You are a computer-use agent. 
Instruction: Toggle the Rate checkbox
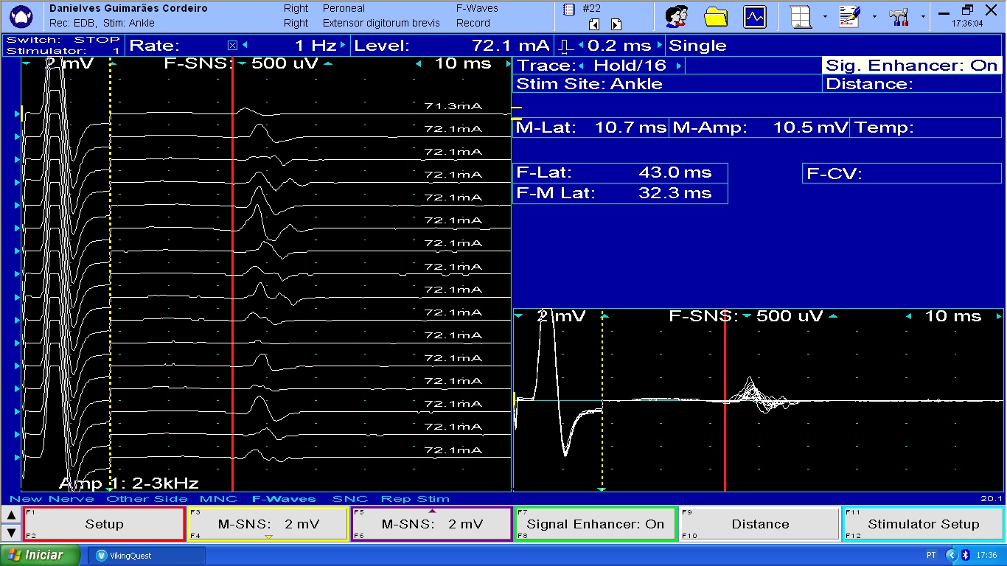(x=233, y=46)
